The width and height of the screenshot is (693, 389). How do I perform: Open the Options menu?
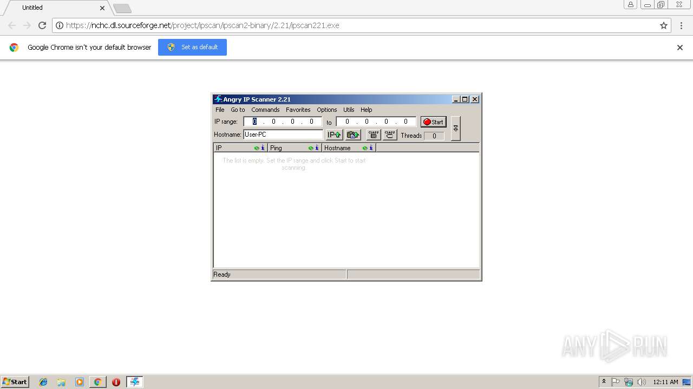[327, 110]
